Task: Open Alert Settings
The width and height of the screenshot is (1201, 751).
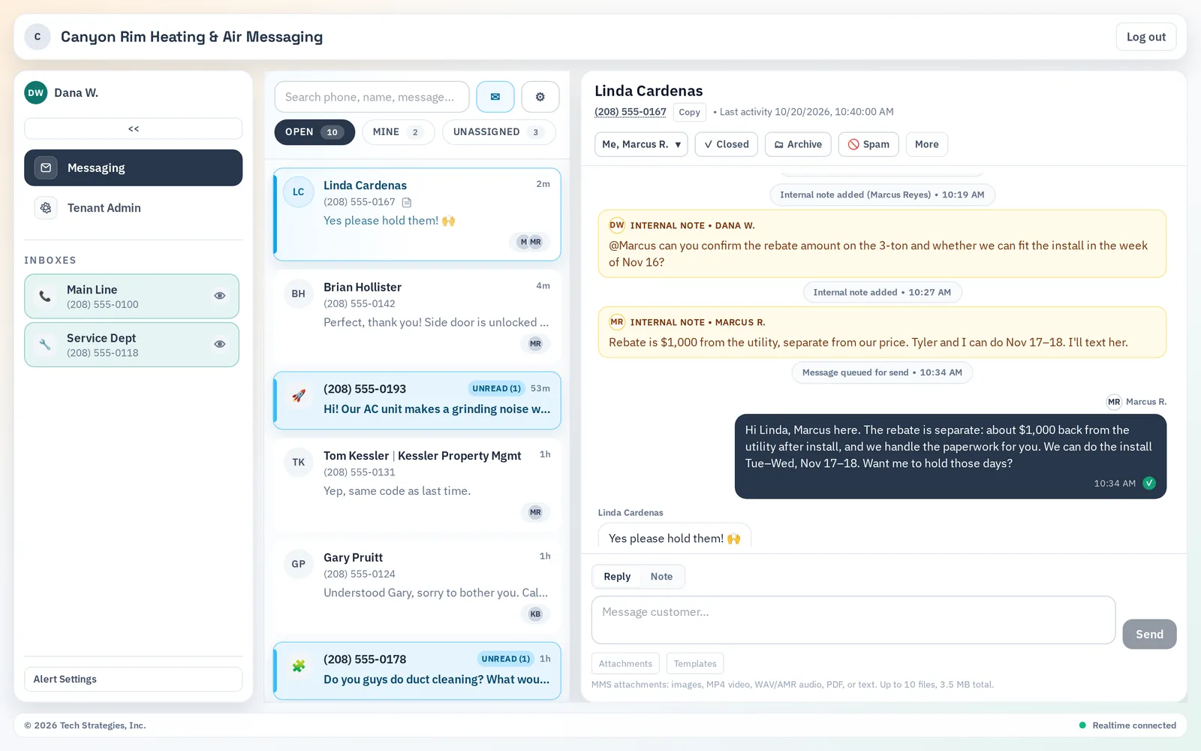Action: pyautogui.click(x=134, y=679)
